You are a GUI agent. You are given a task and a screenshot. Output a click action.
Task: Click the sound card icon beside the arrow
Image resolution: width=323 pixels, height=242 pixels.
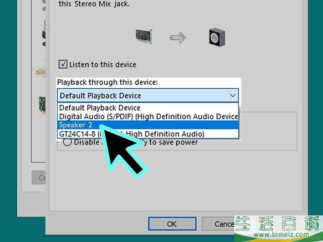pos(145,37)
